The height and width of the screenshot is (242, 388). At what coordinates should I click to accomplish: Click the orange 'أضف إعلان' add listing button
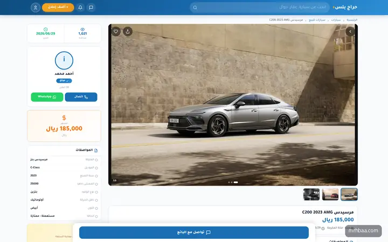click(58, 8)
